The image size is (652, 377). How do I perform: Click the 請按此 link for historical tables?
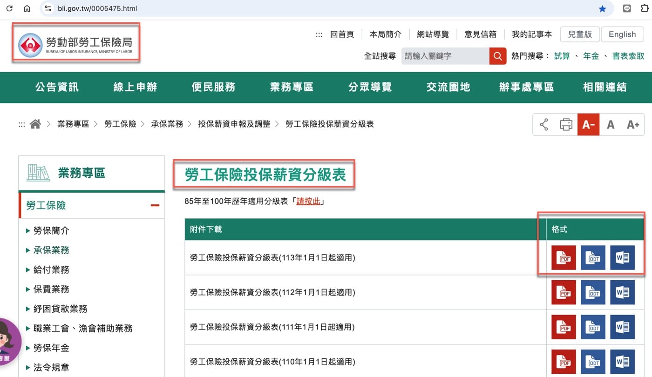[308, 202]
